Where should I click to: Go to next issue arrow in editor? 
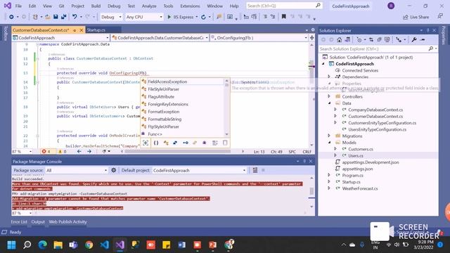(89, 152)
